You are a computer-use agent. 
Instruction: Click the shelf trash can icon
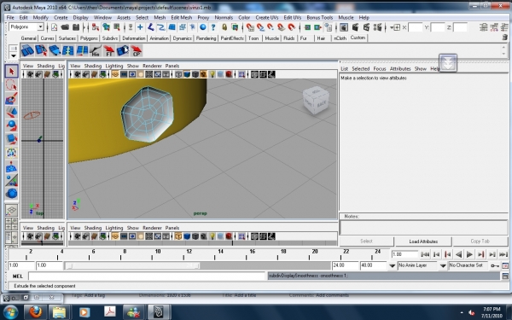point(505,38)
